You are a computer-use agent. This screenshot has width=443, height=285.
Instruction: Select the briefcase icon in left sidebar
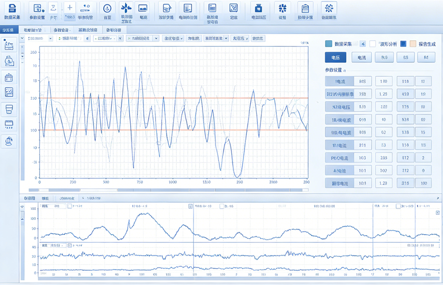[x=8, y=77]
